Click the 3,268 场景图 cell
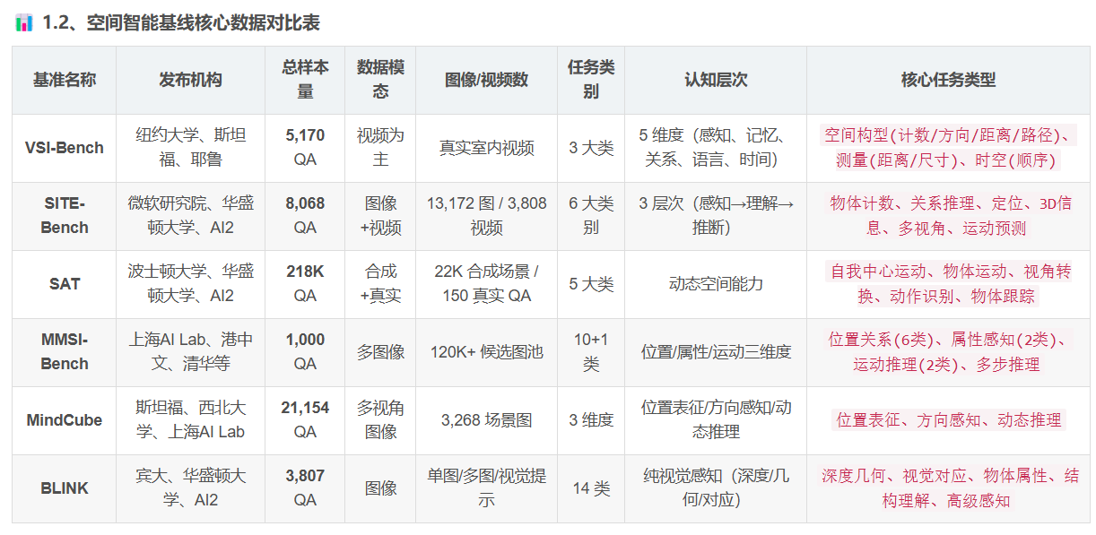 487,420
